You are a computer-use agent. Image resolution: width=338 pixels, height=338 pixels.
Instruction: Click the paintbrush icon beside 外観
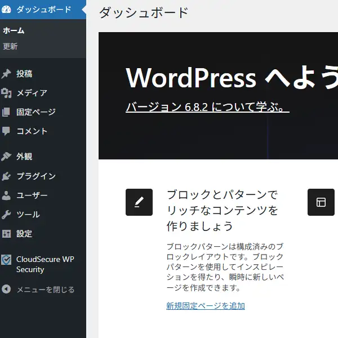pyautogui.click(x=6, y=157)
